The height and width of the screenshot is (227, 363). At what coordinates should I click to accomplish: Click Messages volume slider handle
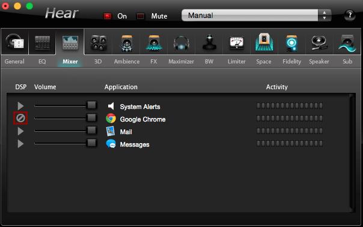91,143
